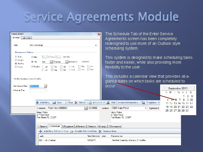Click the Add New Schedule Item button

54,131
